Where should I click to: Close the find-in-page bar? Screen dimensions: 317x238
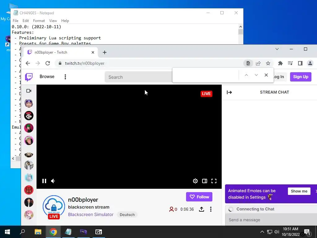coord(266,75)
